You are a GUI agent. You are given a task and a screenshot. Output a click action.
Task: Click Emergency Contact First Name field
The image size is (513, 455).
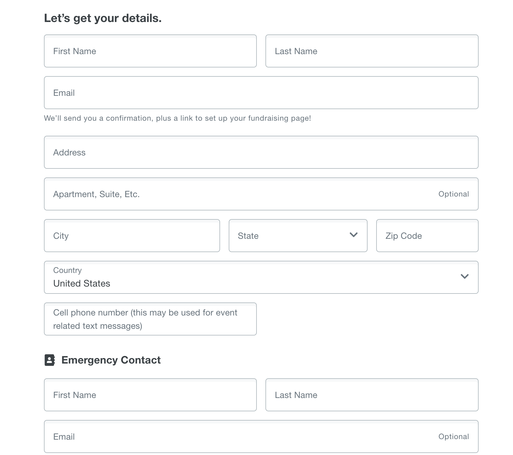(x=150, y=395)
